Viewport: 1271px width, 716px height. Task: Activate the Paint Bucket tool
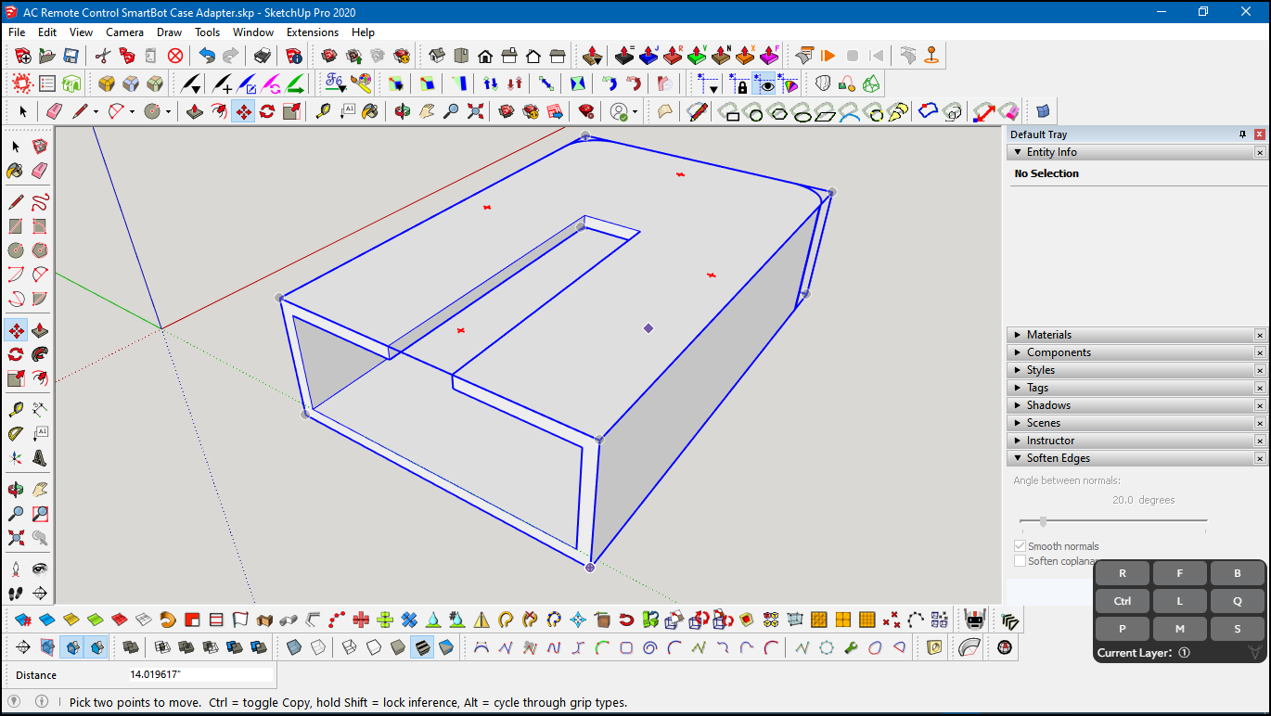(x=14, y=171)
